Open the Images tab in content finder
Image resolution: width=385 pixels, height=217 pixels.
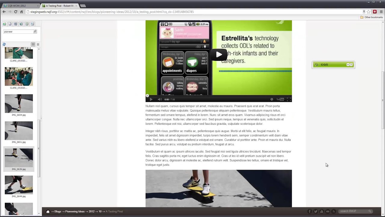click(x=4, y=24)
